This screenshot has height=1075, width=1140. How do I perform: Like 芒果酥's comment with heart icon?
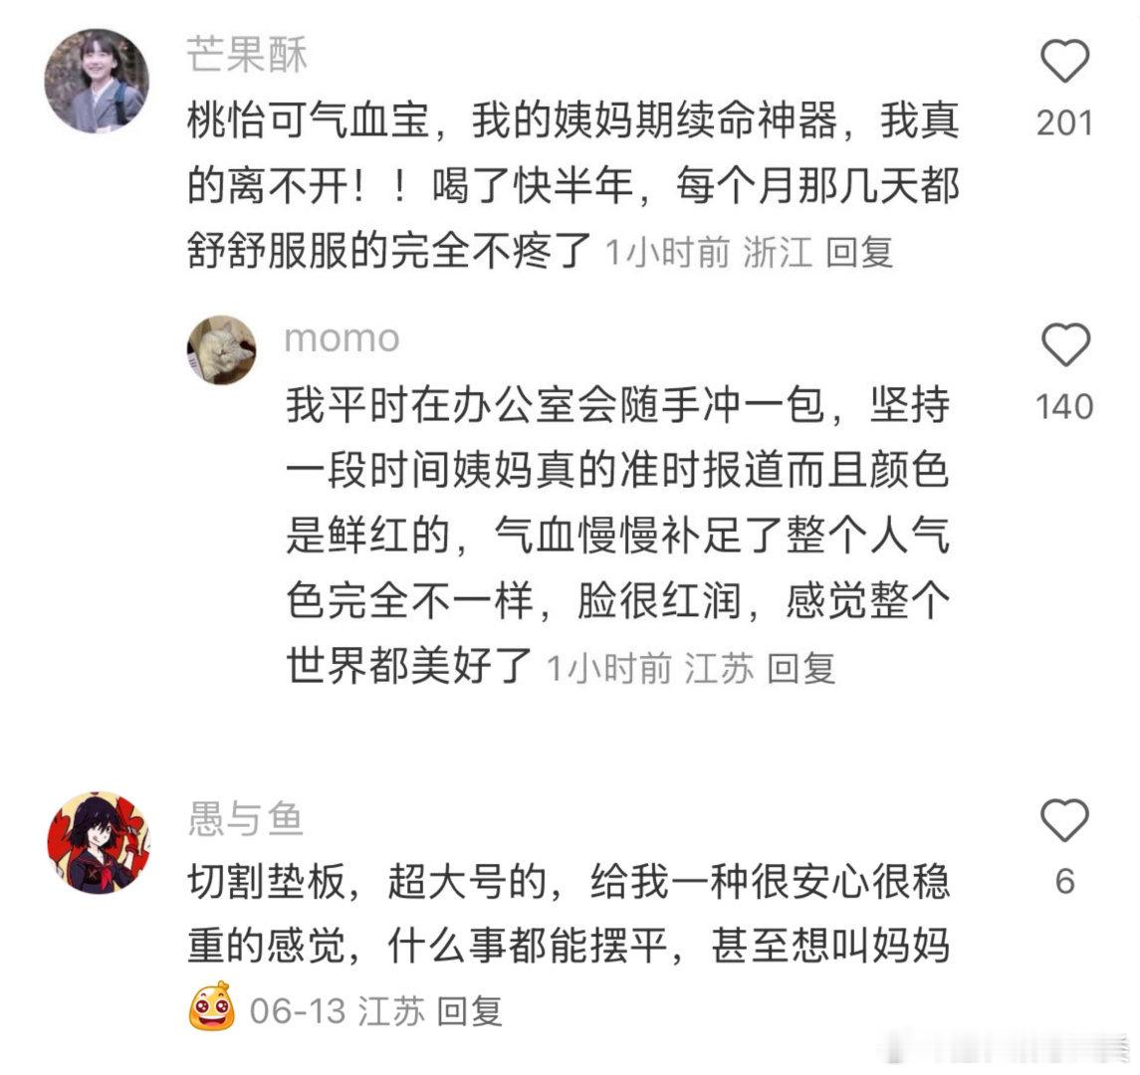[x=1065, y=61]
